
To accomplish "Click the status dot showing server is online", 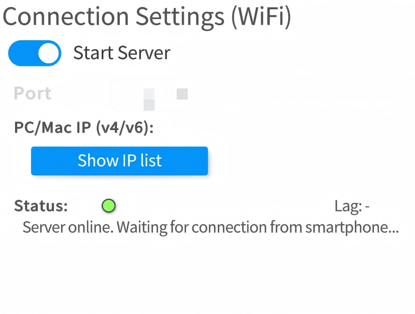I will coord(109,206).
